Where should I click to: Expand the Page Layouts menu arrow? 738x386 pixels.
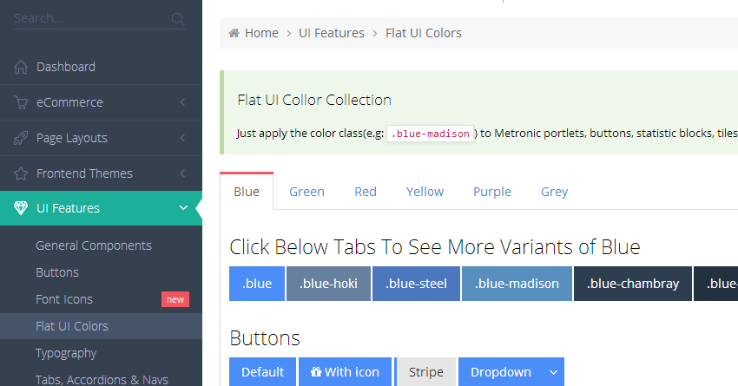tap(182, 138)
